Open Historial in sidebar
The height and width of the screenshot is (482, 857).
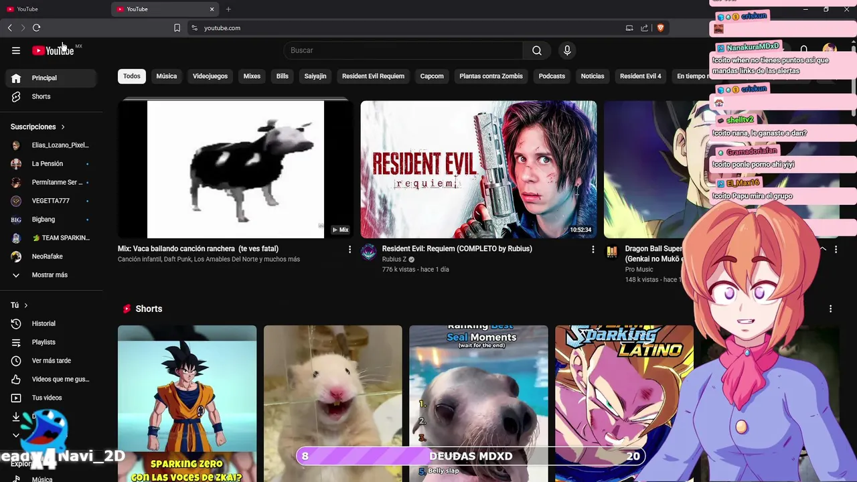point(51,323)
